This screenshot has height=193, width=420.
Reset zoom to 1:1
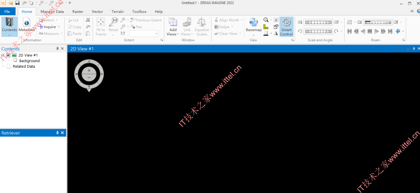tap(113, 25)
